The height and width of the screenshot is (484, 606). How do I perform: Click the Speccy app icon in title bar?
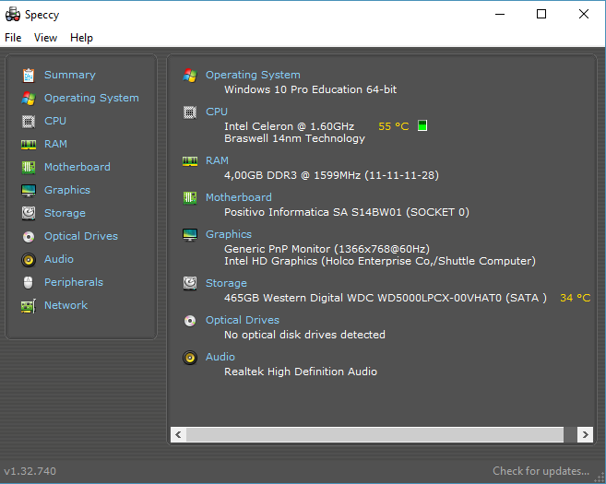(x=13, y=15)
